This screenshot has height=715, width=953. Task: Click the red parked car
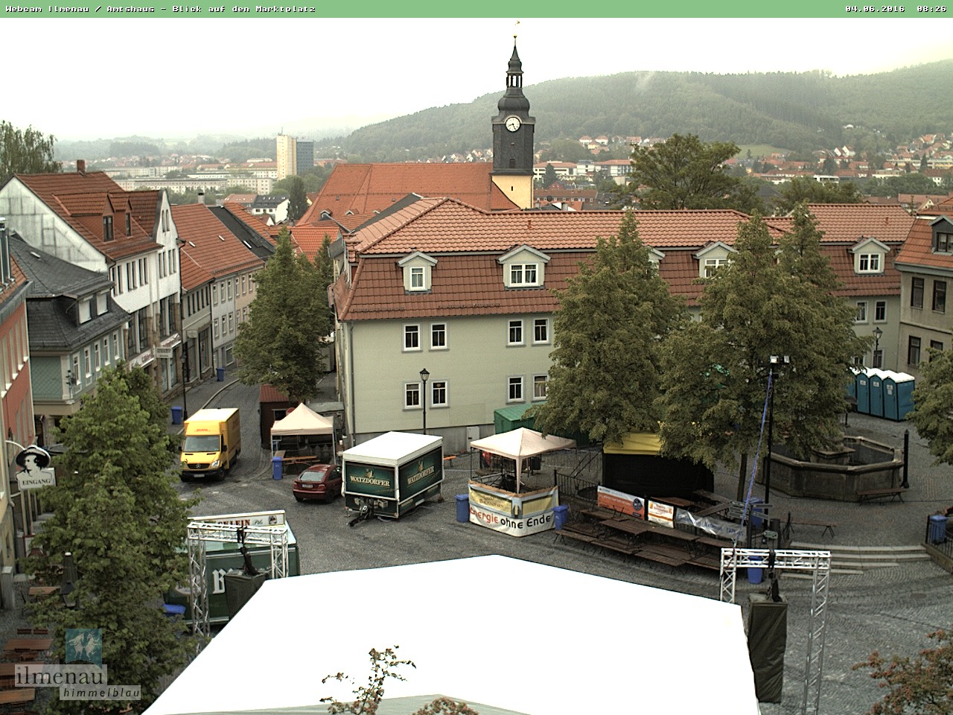point(317,482)
